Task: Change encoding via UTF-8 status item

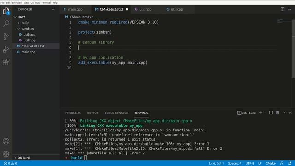Action: pyautogui.click(x=250, y=163)
